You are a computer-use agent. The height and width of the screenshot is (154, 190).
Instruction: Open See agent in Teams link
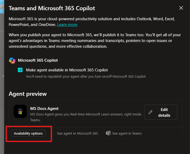(x=127, y=133)
